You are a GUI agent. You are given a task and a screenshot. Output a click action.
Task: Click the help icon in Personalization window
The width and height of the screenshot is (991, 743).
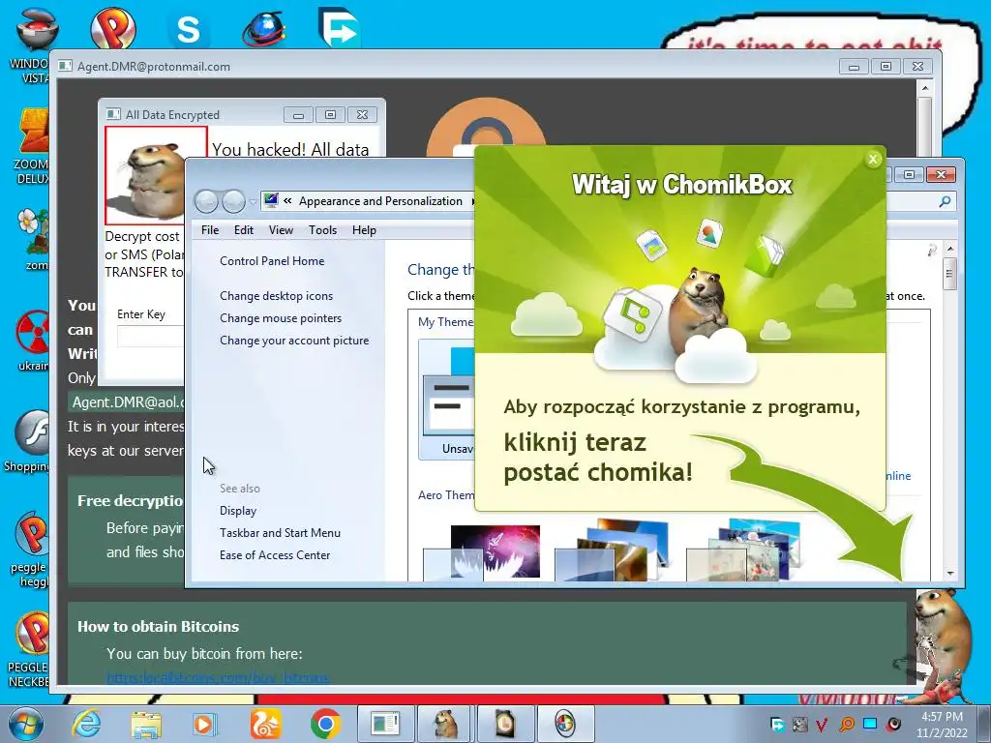(x=932, y=251)
